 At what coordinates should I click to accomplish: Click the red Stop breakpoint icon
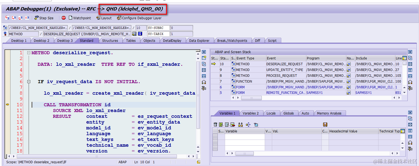64,18
